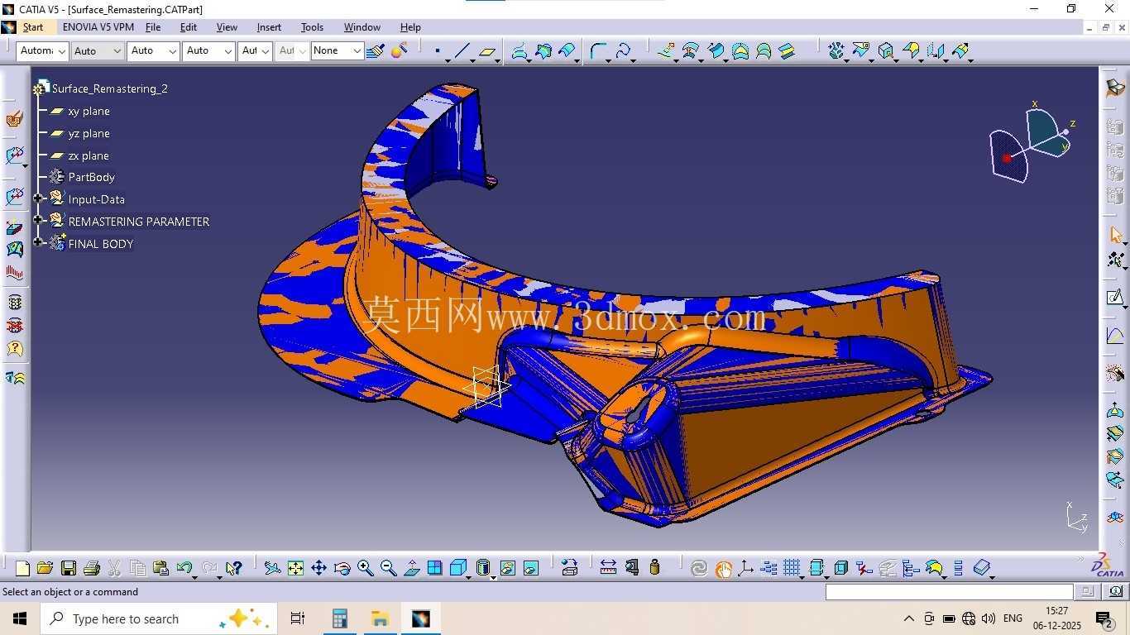Click the 3D compass in the corner
Image resolution: width=1130 pixels, height=635 pixels.
(x=1032, y=142)
